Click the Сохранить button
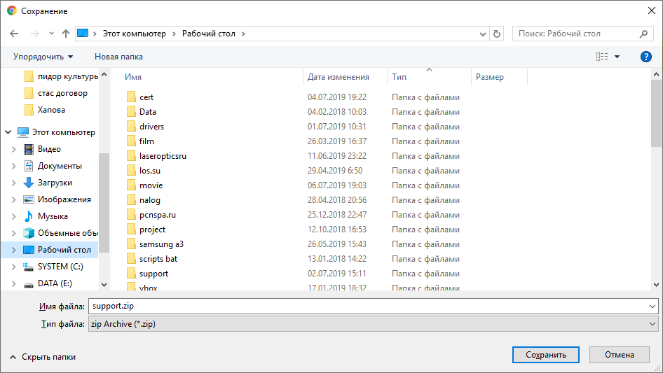663x373 pixels. point(545,355)
